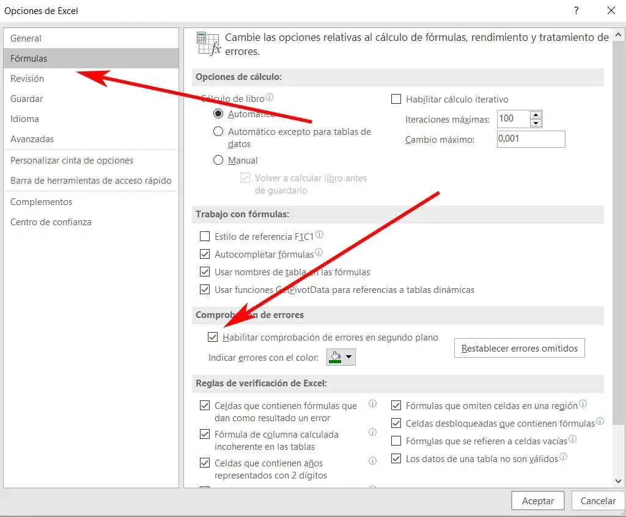Open the Idioma category

(x=91, y=119)
